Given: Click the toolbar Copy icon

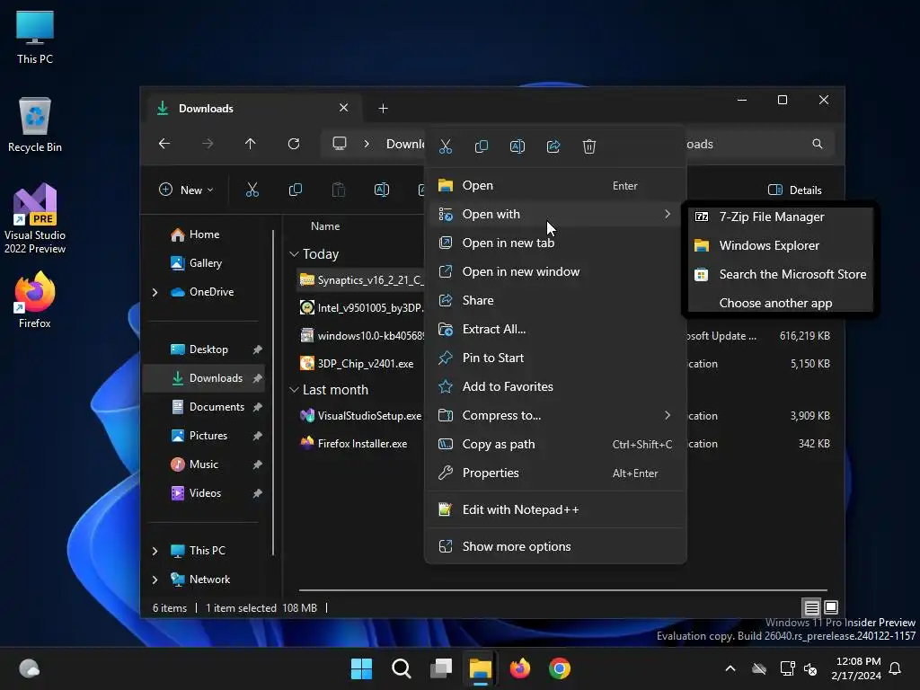Looking at the screenshot, I should click(296, 190).
